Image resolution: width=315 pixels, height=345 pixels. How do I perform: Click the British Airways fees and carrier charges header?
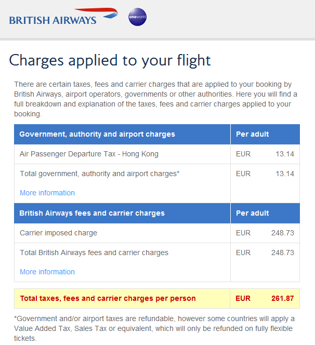(92, 213)
